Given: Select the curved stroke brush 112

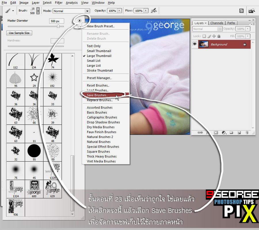Looking at the screenshot, I should click(x=16, y=61).
